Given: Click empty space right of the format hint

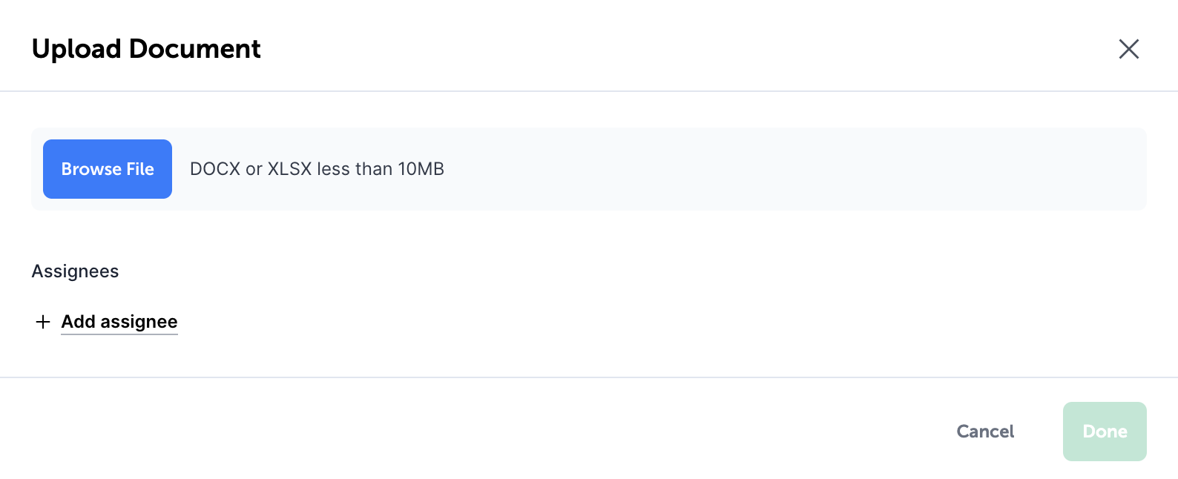Looking at the screenshot, I should (x=794, y=169).
